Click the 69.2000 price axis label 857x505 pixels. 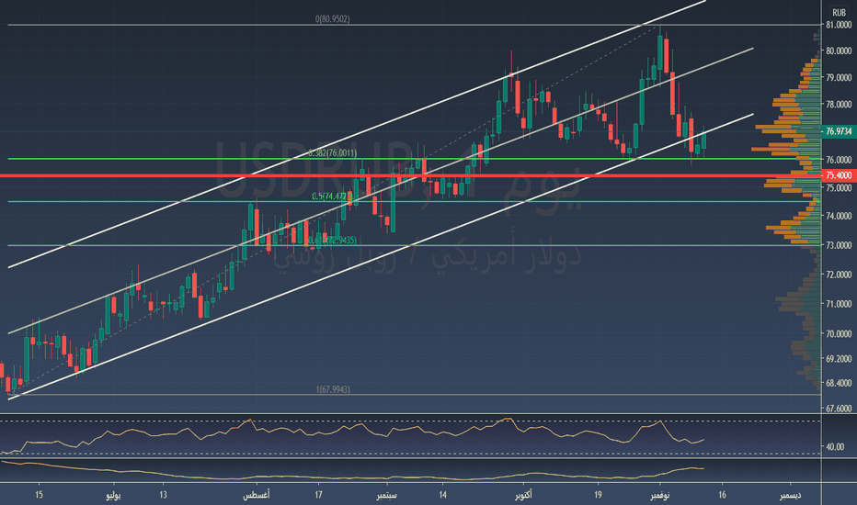coord(839,359)
